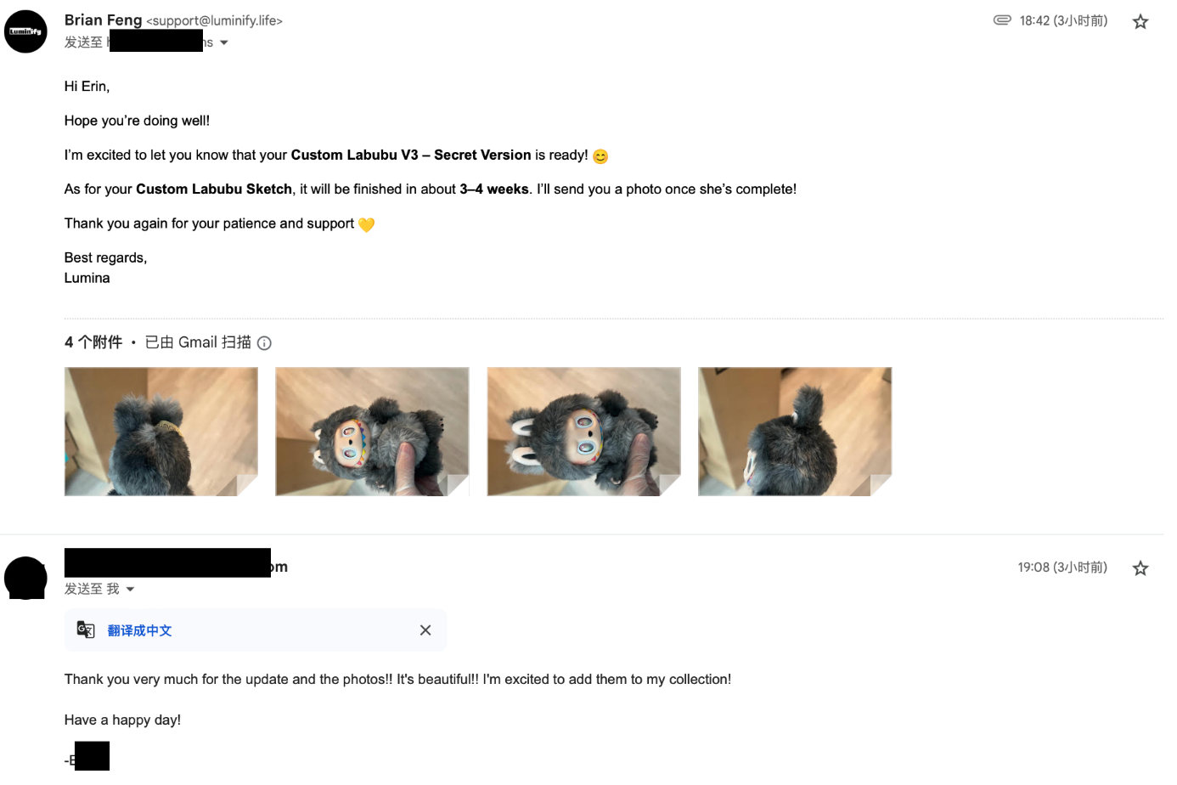This screenshot has width=1177, height=785.
Task: Open first attachment photo of Labubu back
Action: [x=160, y=432]
